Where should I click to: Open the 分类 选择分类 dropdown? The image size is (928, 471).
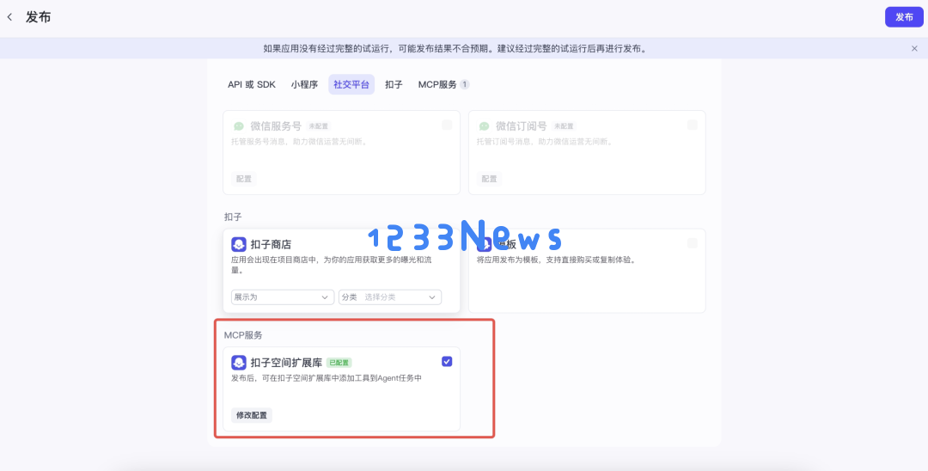point(390,297)
